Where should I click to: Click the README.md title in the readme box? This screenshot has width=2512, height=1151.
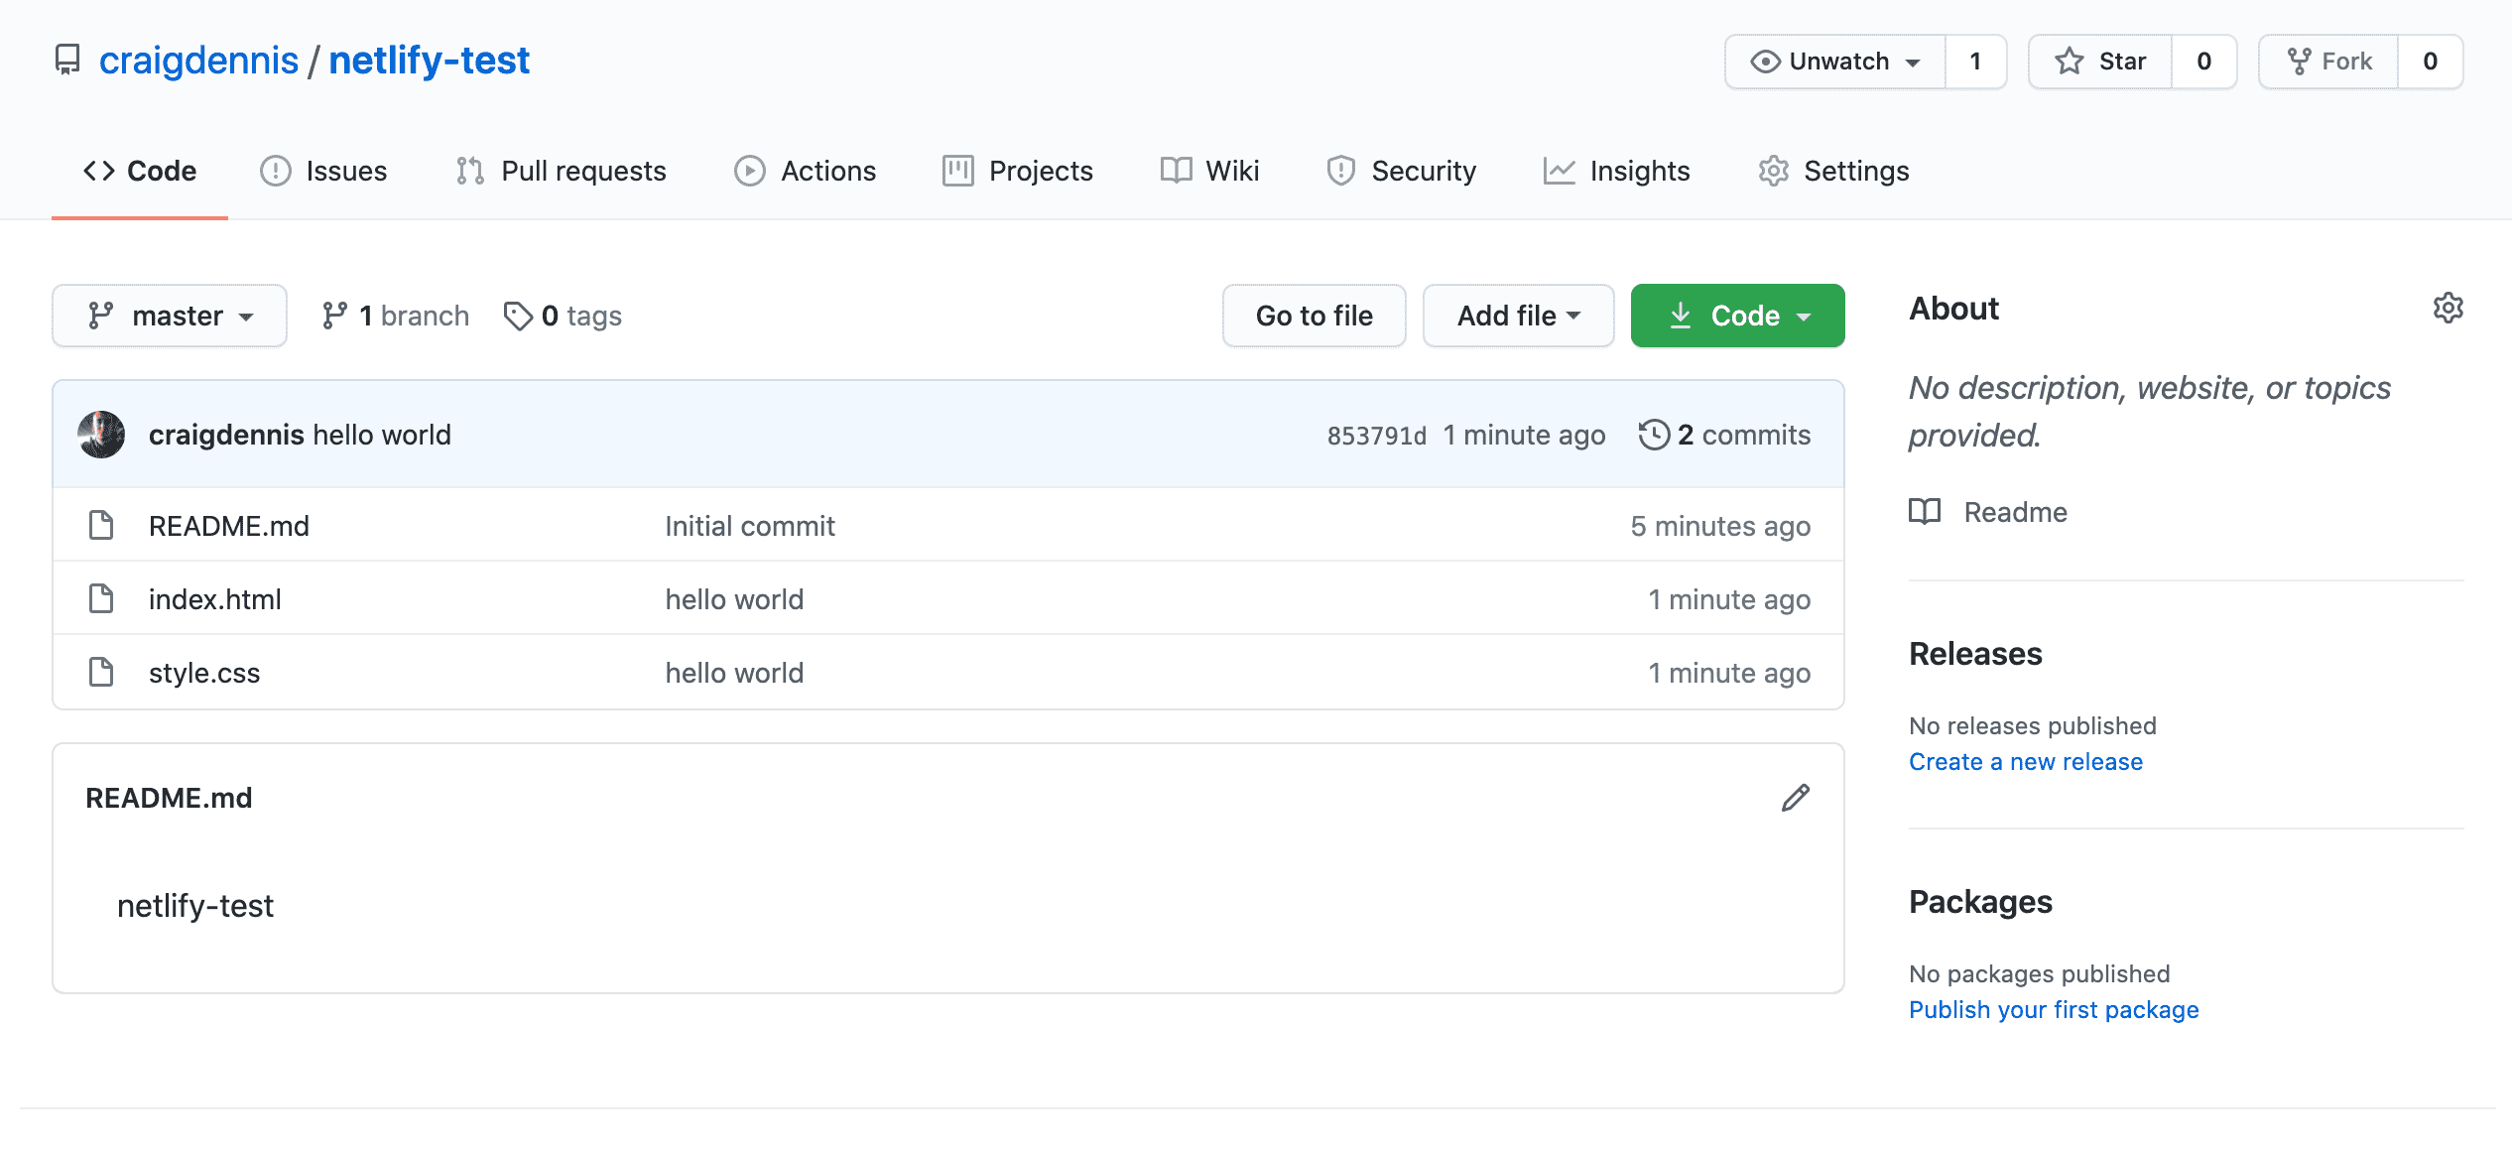169,798
